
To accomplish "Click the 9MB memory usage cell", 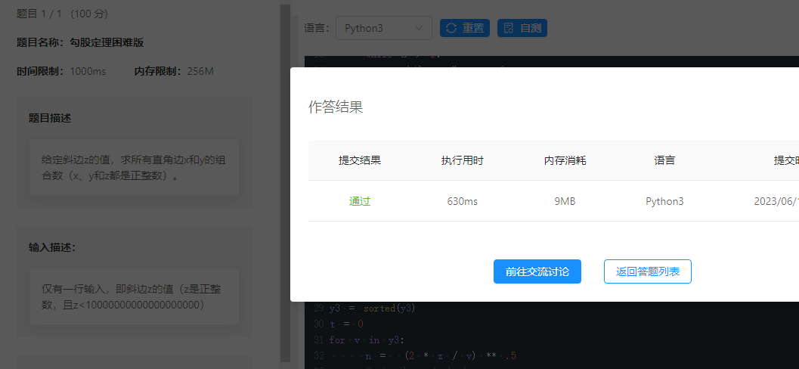I will [x=565, y=201].
